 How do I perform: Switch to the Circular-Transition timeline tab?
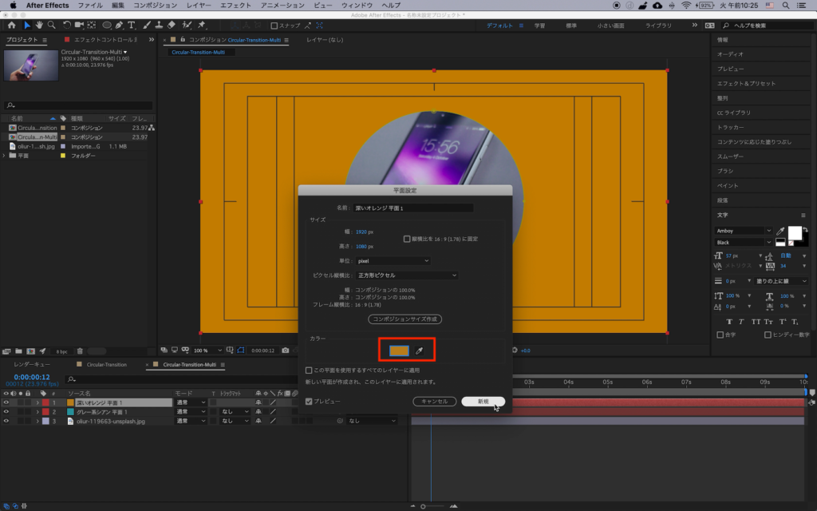(x=106, y=364)
